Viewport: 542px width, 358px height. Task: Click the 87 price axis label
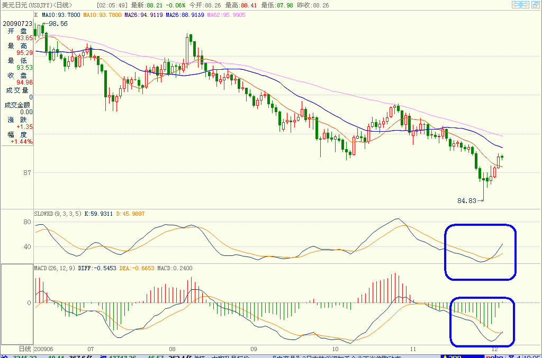28,172
